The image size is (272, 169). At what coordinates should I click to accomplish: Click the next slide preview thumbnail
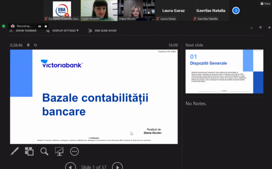pyautogui.click(x=224, y=71)
